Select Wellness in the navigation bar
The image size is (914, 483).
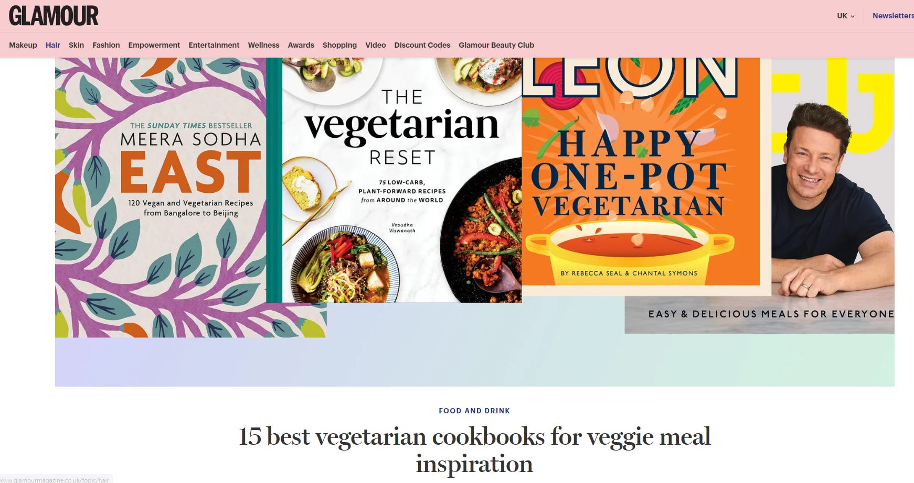tap(263, 45)
